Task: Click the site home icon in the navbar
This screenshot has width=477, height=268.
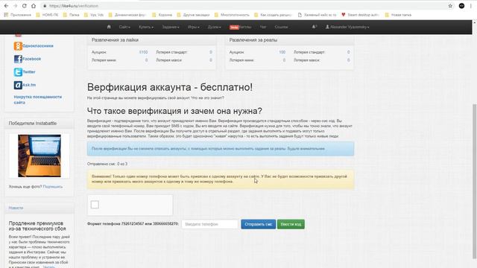Action: click(x=109, y=27)
